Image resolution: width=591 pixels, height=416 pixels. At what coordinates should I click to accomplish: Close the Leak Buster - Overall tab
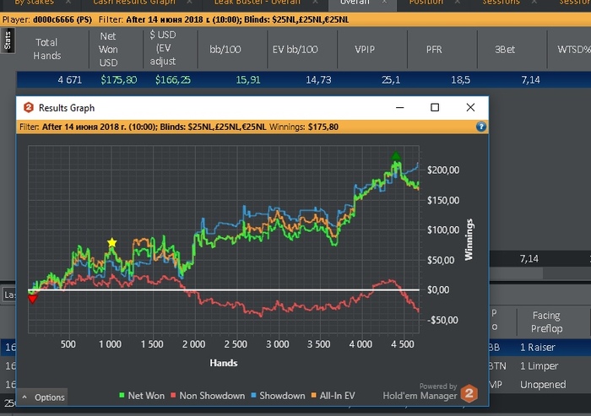[315, 3]
